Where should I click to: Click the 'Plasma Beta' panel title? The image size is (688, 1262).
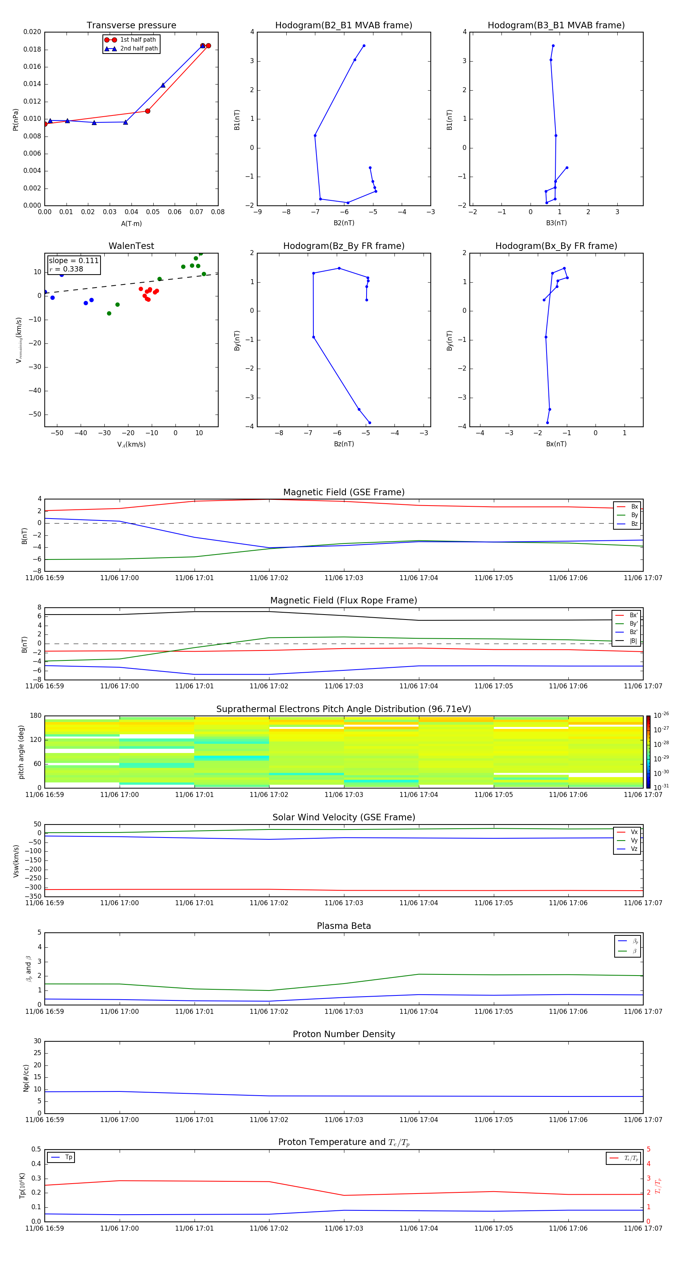coord(344,926)
